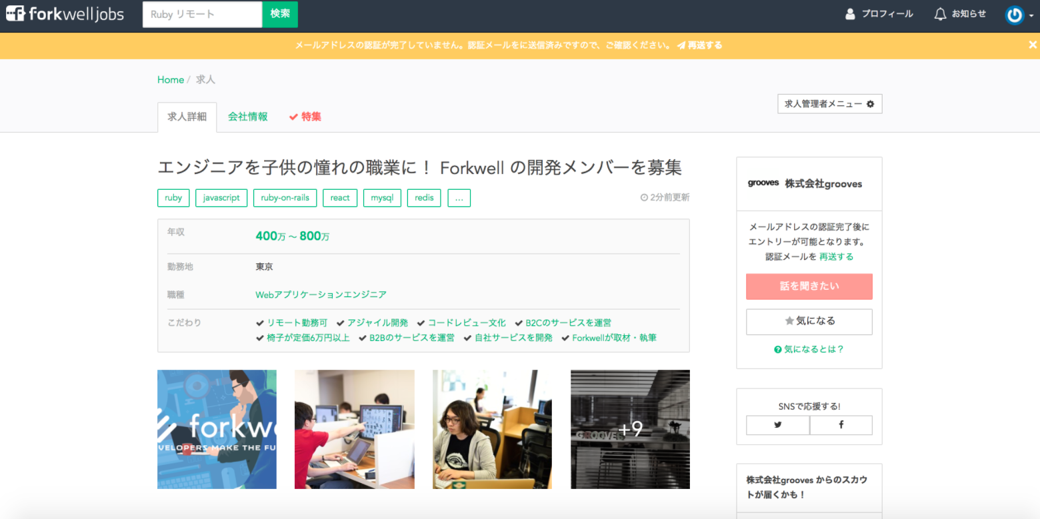Click the react tag
Image resolution: width=1040 pixels, height=519 pixels.
340,198
